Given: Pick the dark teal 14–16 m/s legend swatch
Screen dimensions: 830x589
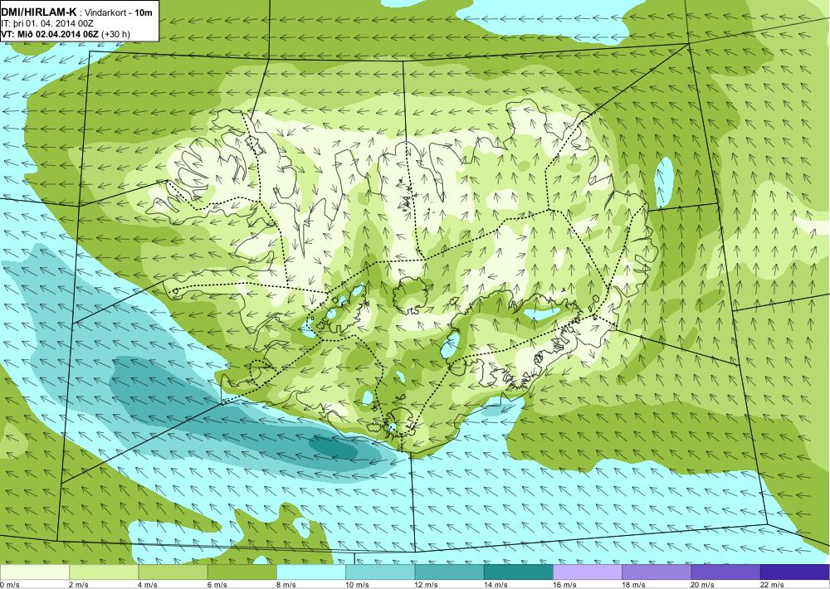Looking at the screenshot, I should coord(518,572).
